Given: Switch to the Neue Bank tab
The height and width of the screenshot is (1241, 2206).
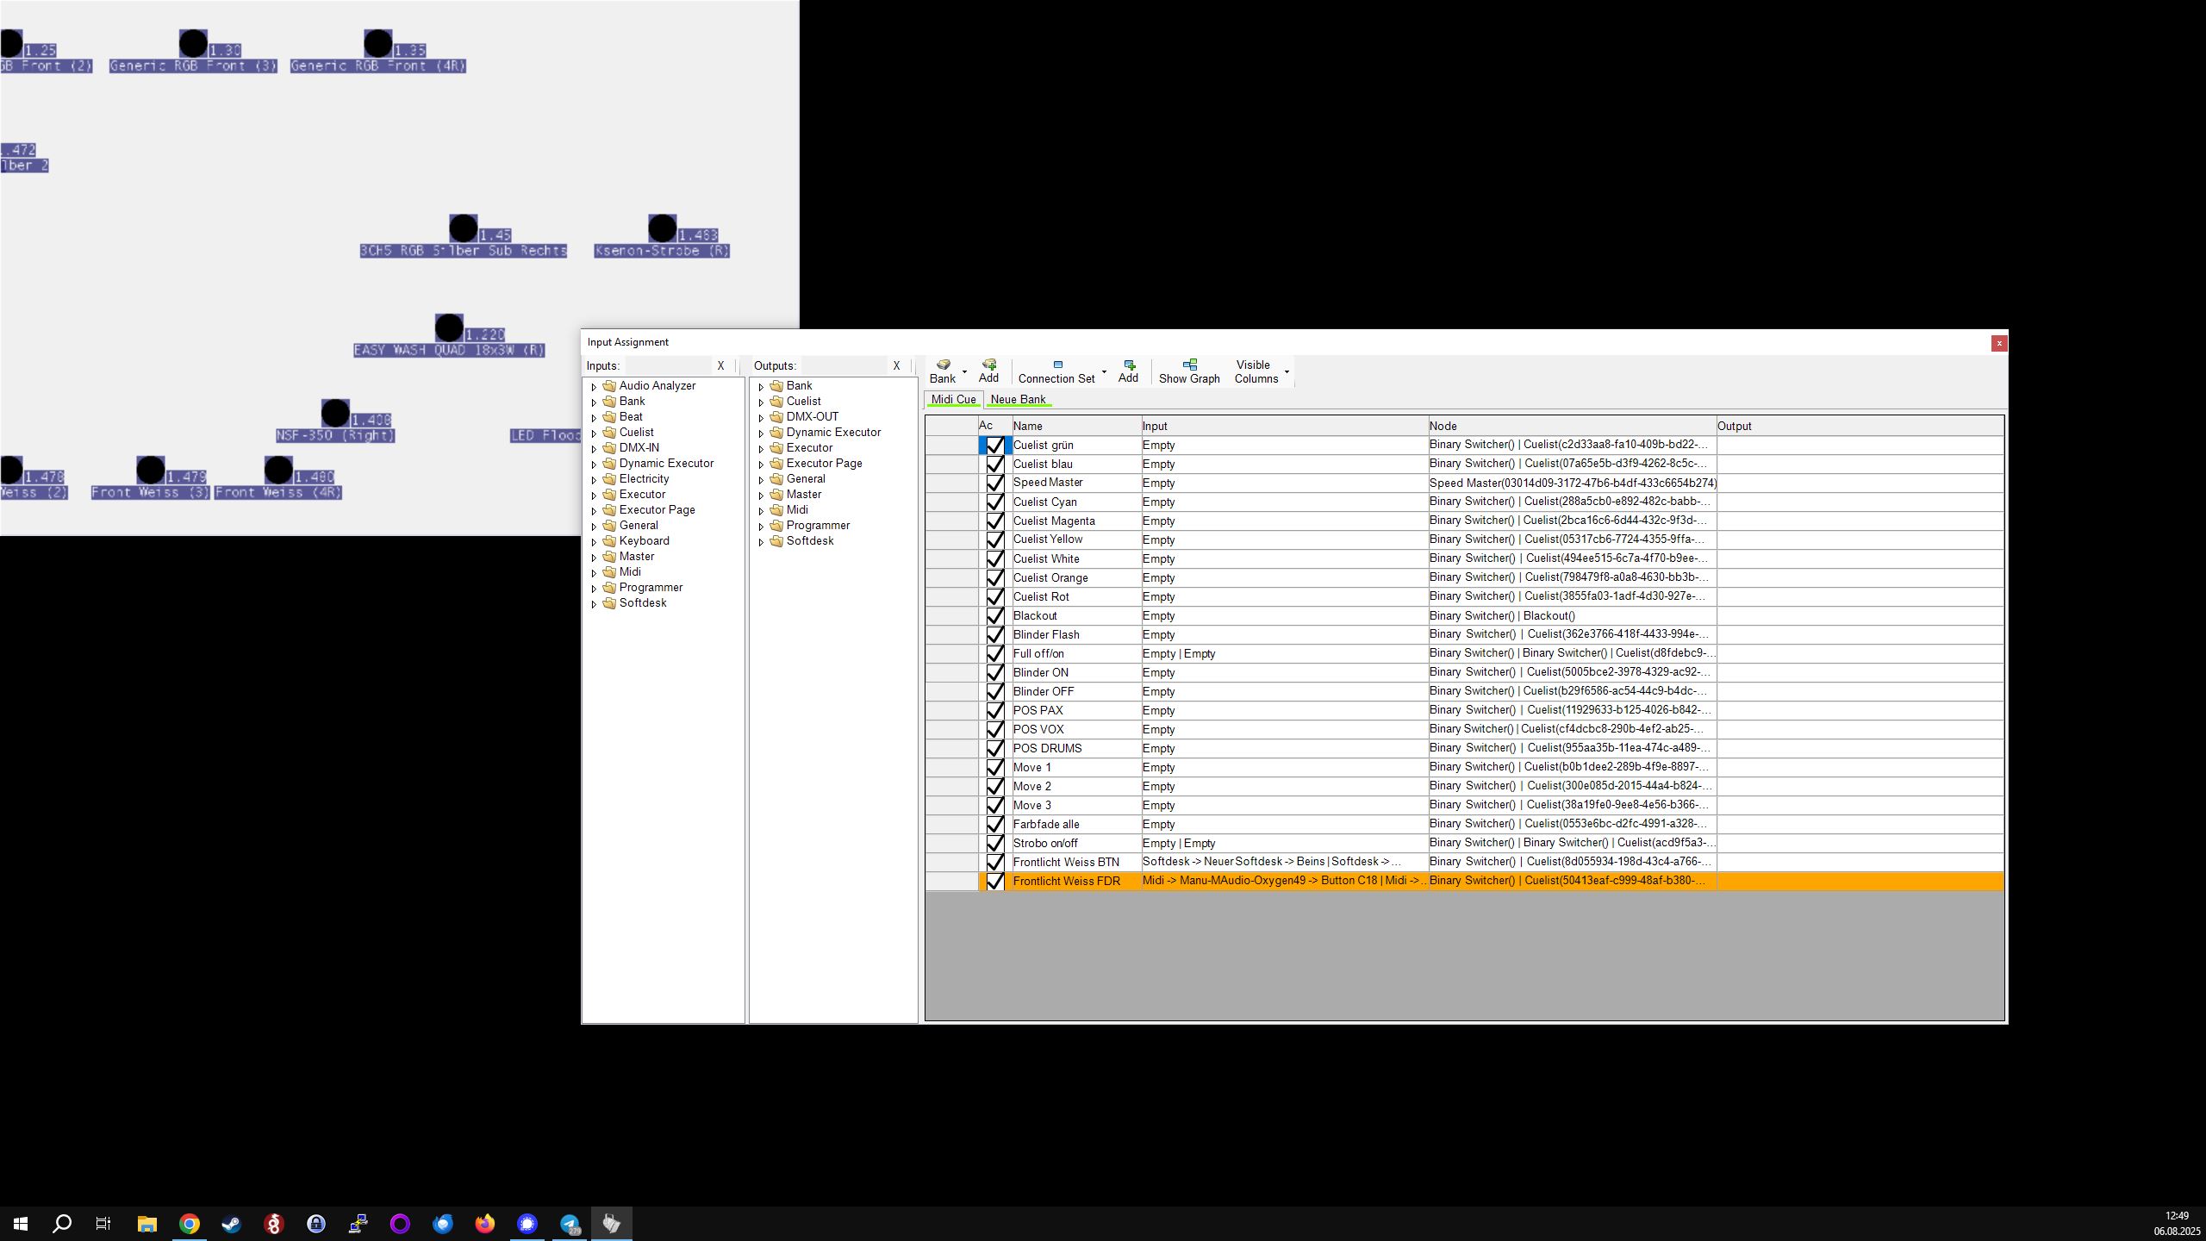Looking at the screenshot, I should pyautogui.click(x=1018, y=400).
